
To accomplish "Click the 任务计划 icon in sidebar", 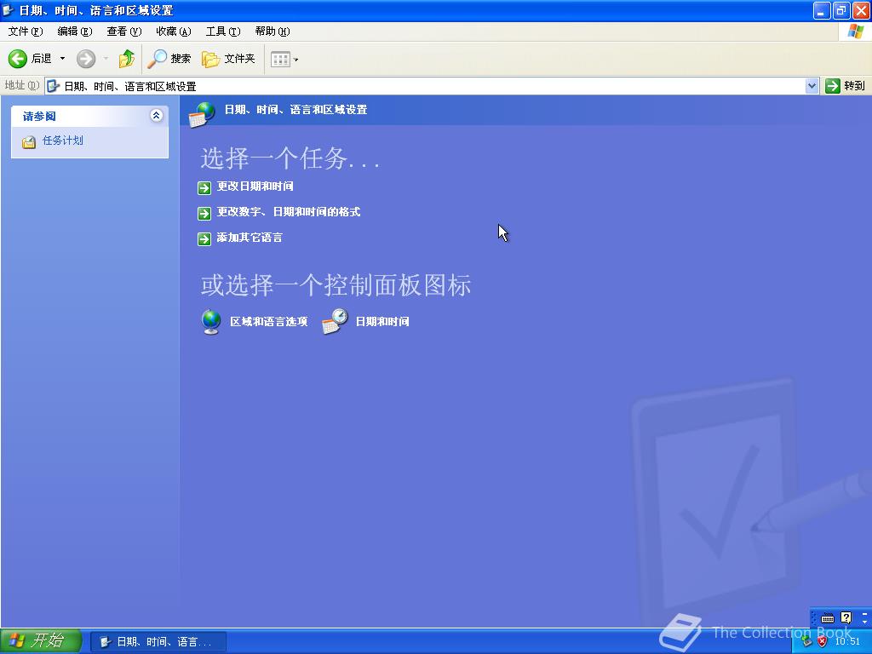I will click(28, 141).
